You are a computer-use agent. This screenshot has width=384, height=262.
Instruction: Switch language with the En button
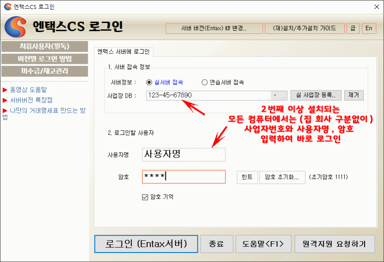369,28
